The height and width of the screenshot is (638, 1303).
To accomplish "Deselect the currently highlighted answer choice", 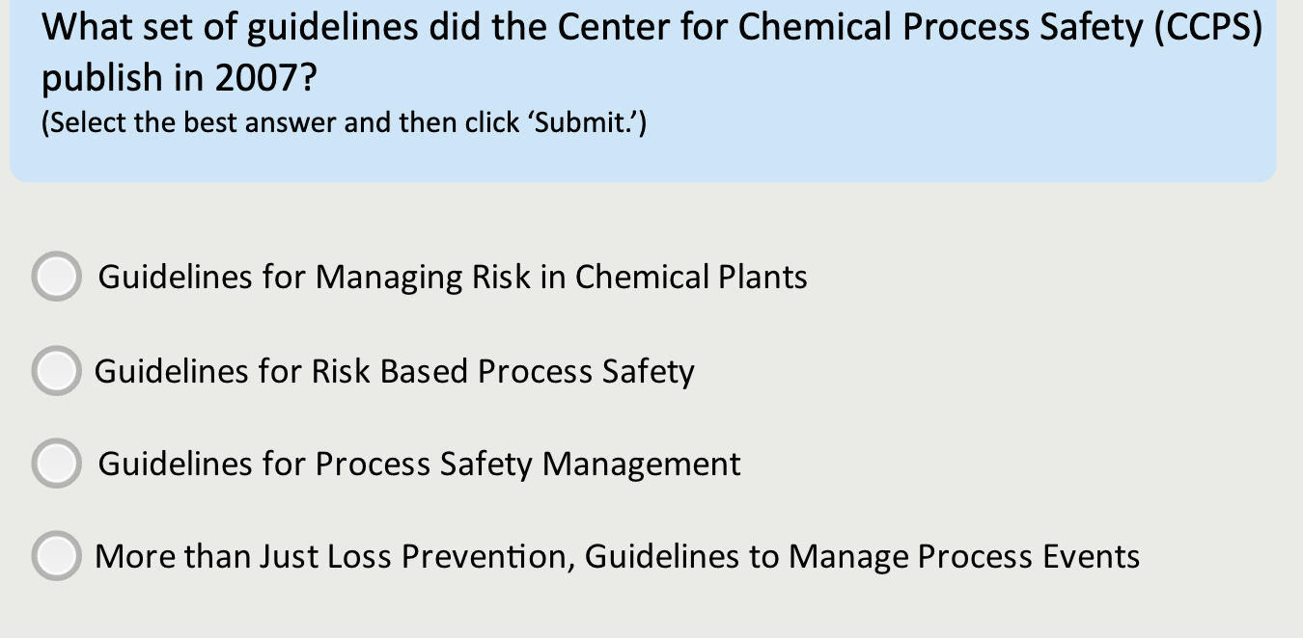I will pos(56,371).
